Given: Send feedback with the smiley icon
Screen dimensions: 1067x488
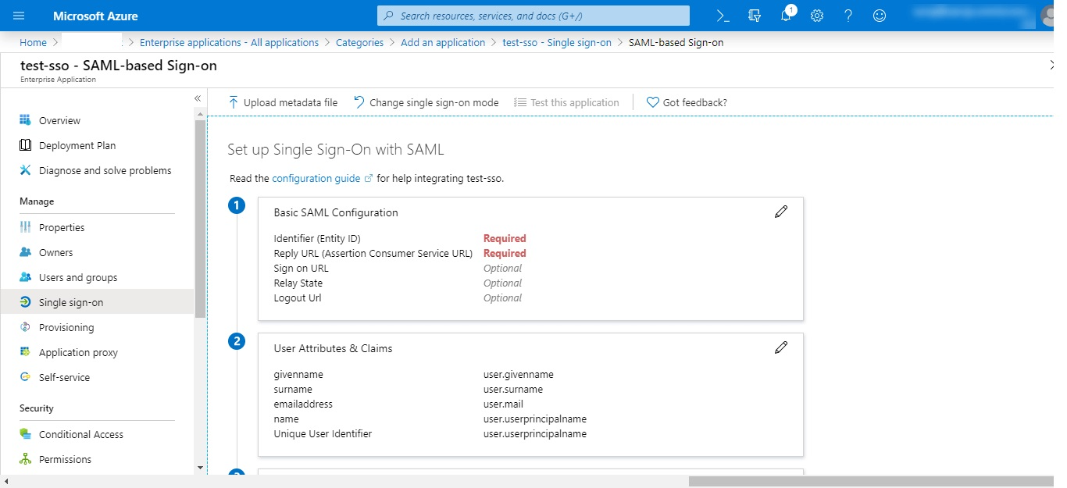Looking at the screenshot, I should click(x=880, y=16).
